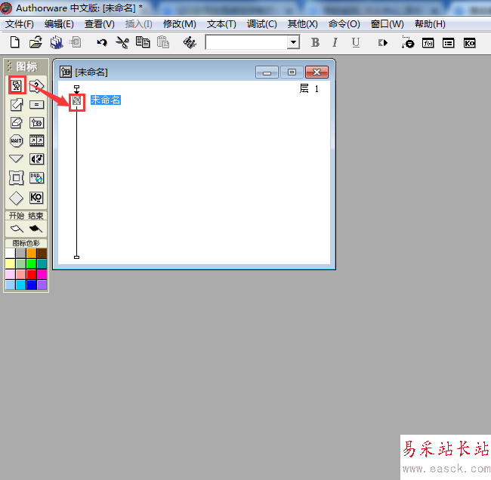Select the Navigate triangle icon
This screenshot has height=480, width=491.
point(17,159)
